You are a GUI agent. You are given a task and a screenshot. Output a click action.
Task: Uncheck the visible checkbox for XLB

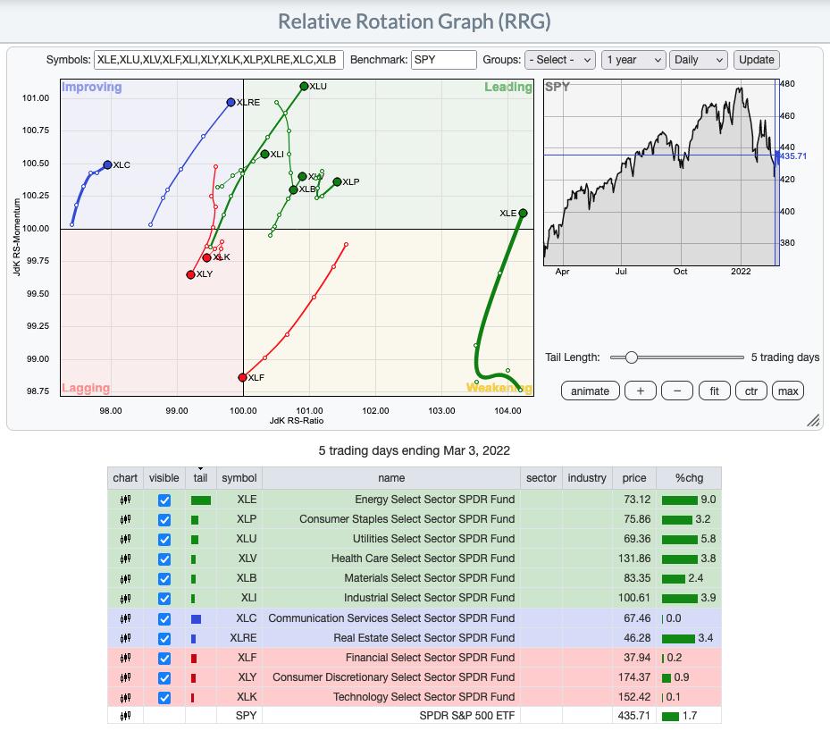tap(164, 579)
